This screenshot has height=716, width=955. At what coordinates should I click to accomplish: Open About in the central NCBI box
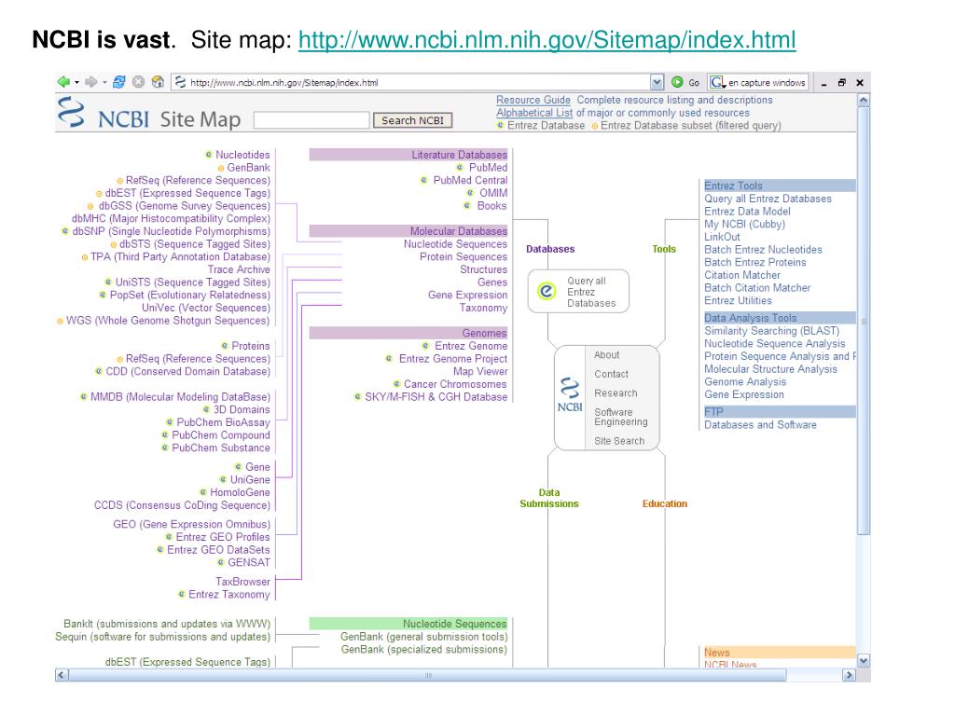coord(606,355)
